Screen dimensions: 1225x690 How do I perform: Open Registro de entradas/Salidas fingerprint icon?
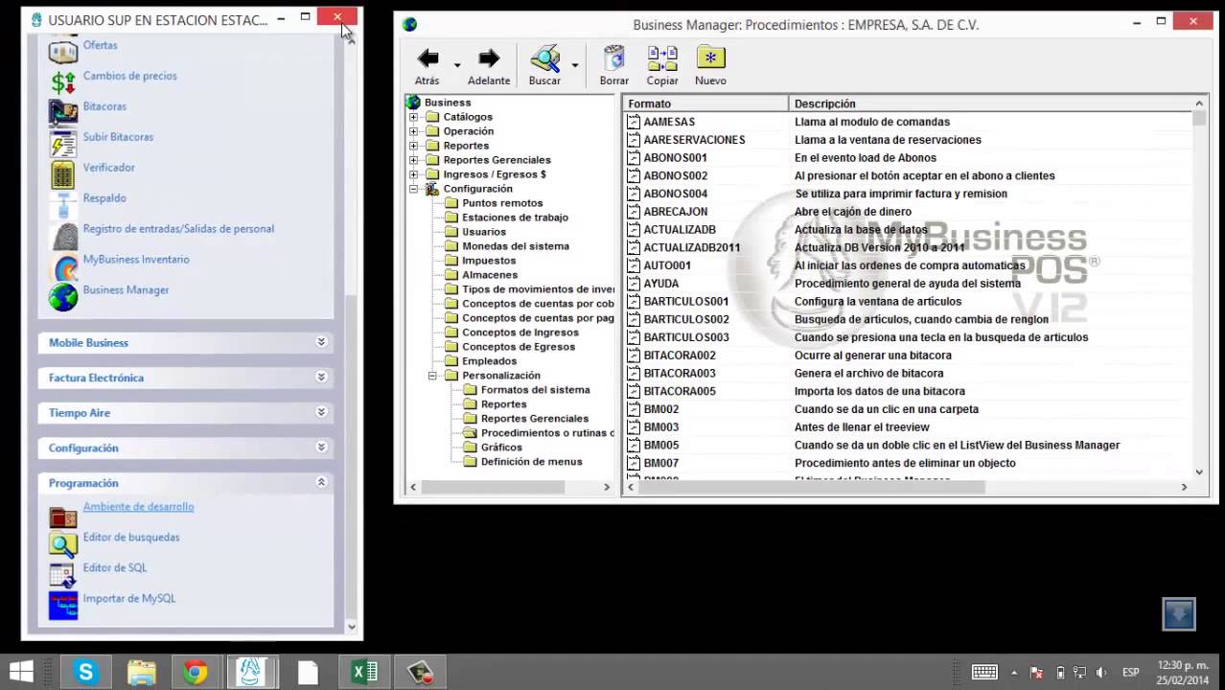point(63,236)
